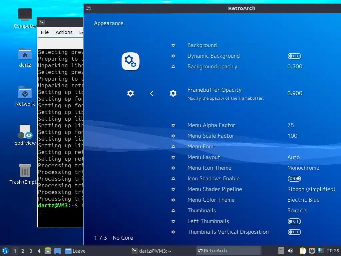Screen dimensions: 341x256
Task: Toggle Dynamic Background switch
Action: [x=294, y=56]
